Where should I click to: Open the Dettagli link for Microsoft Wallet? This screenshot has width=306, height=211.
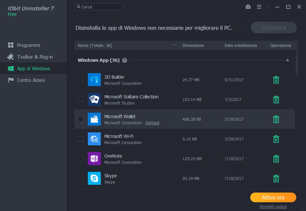(x=152, y=123)
